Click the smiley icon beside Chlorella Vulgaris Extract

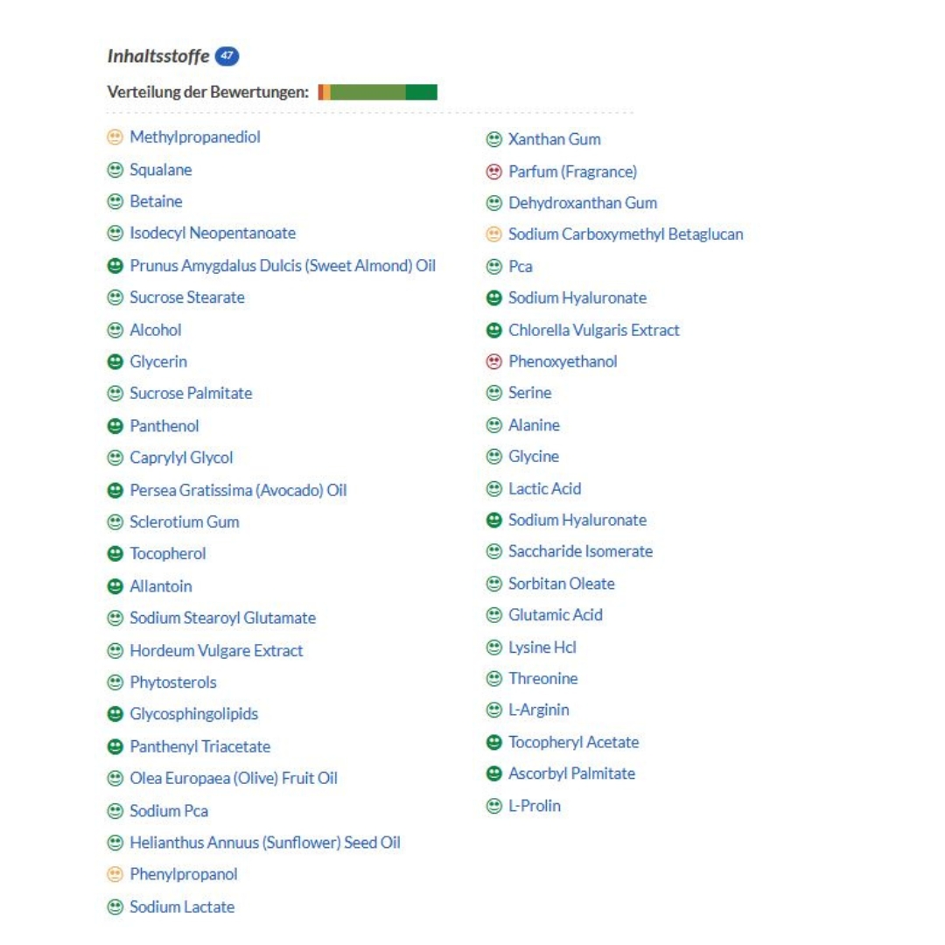coord(493,330)
